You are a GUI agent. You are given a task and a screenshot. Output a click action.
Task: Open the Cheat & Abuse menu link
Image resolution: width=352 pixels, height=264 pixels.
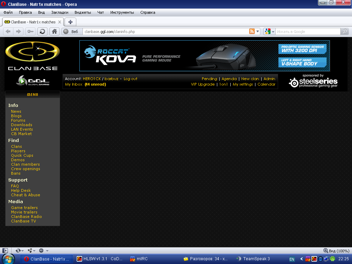pyautogui.click(x=25, y=195)
